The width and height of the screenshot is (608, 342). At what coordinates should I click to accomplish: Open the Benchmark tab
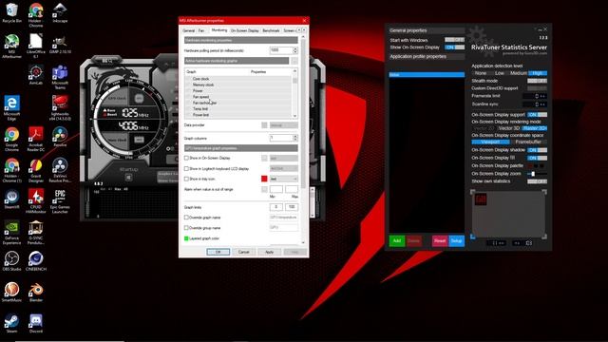pyautogui.click(x=271, y=30)
